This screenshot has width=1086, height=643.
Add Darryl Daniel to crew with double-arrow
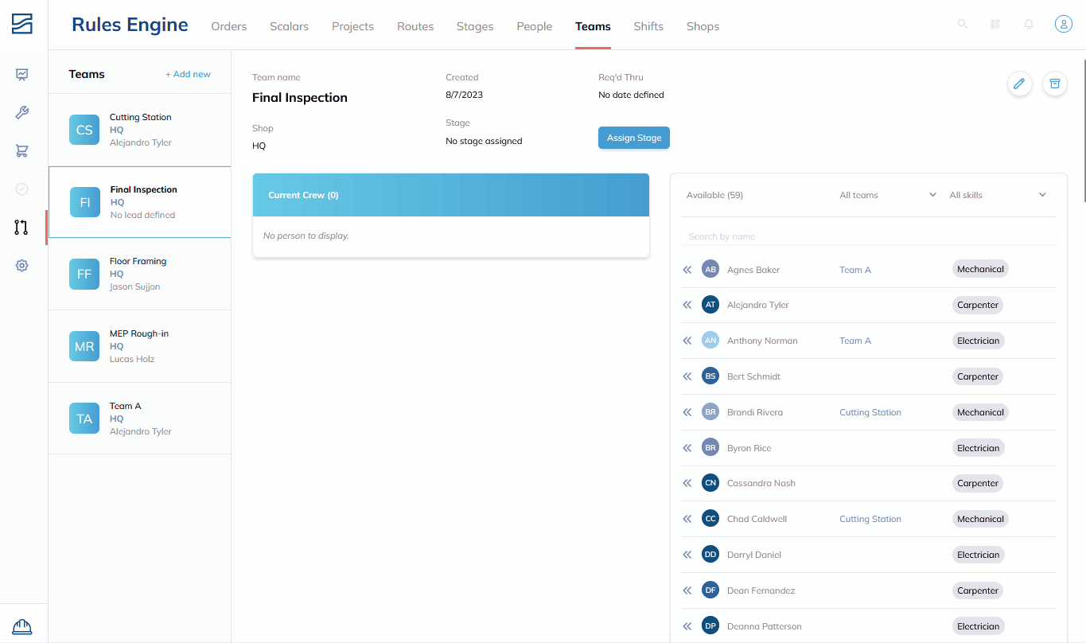point(687,555)
